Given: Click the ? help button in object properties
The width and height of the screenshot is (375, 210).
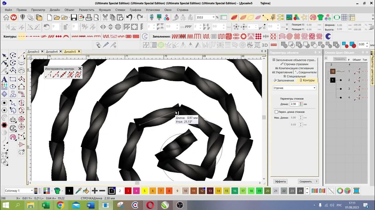Looking at the screenshot, I should (317, 181).
